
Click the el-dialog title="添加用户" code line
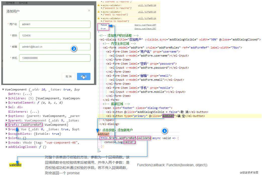coord(180,40)
